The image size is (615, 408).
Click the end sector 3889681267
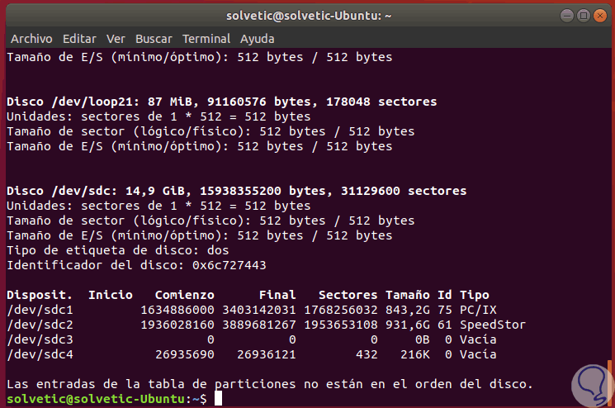point(259,325)
